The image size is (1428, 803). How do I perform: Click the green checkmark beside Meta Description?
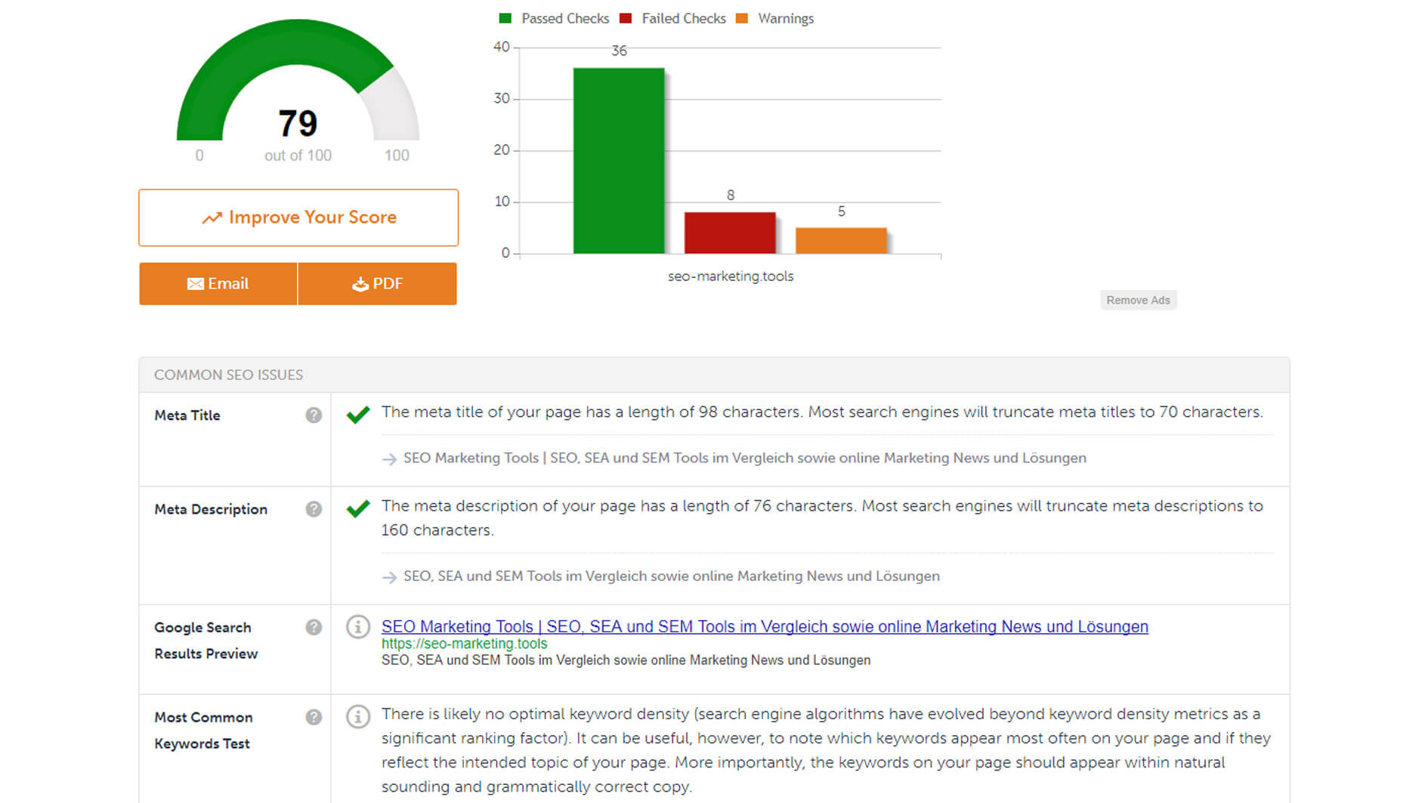coord(358,508)
